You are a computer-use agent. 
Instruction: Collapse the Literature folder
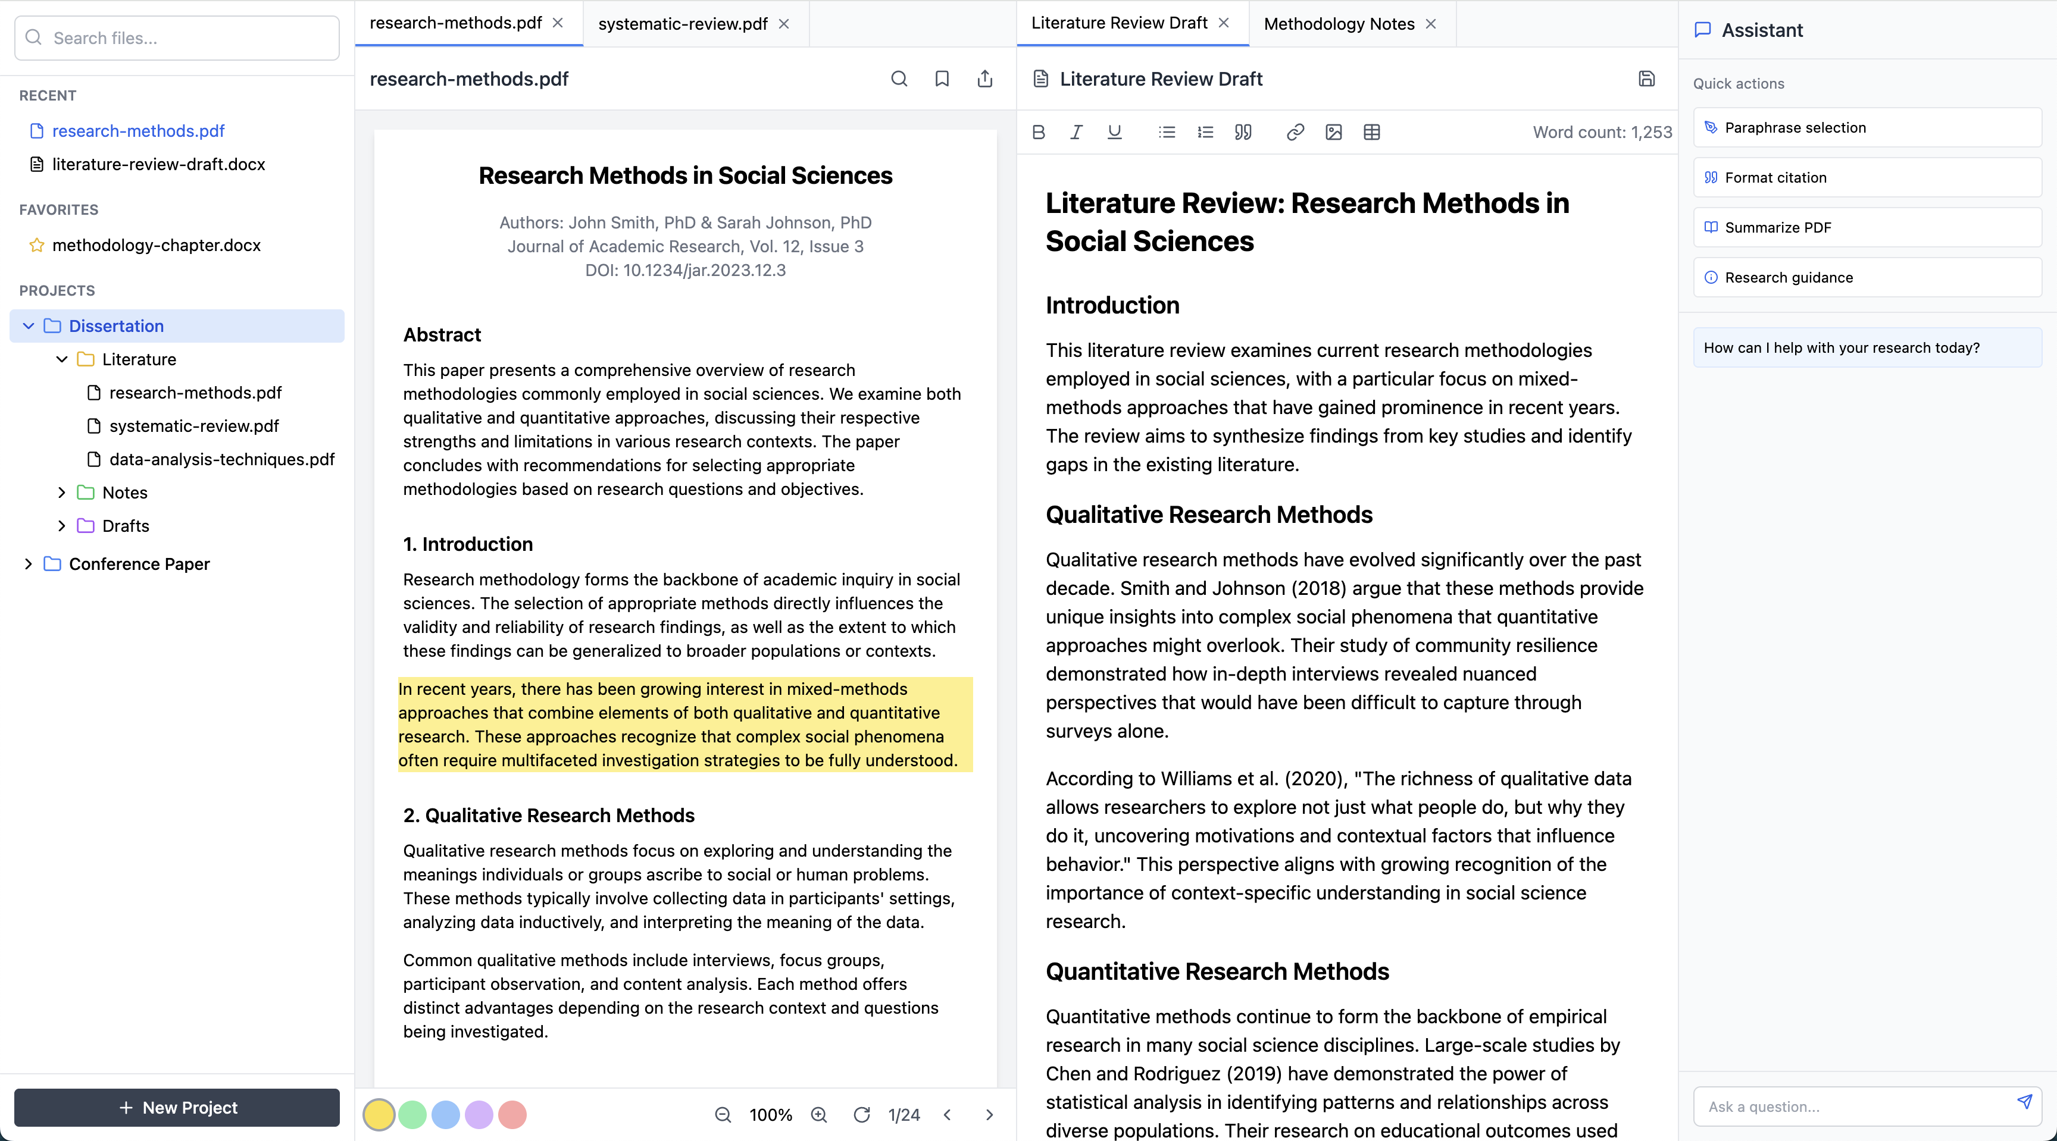[61, 359]
